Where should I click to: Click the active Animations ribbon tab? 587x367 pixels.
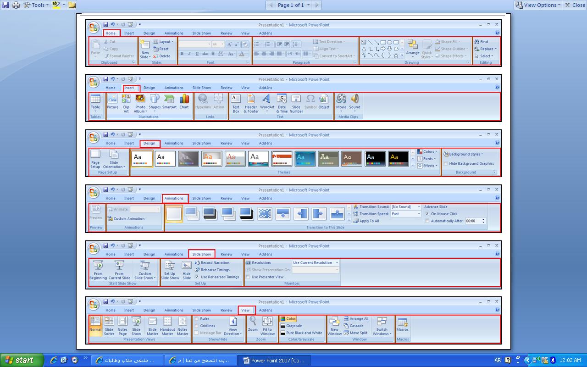174,198
